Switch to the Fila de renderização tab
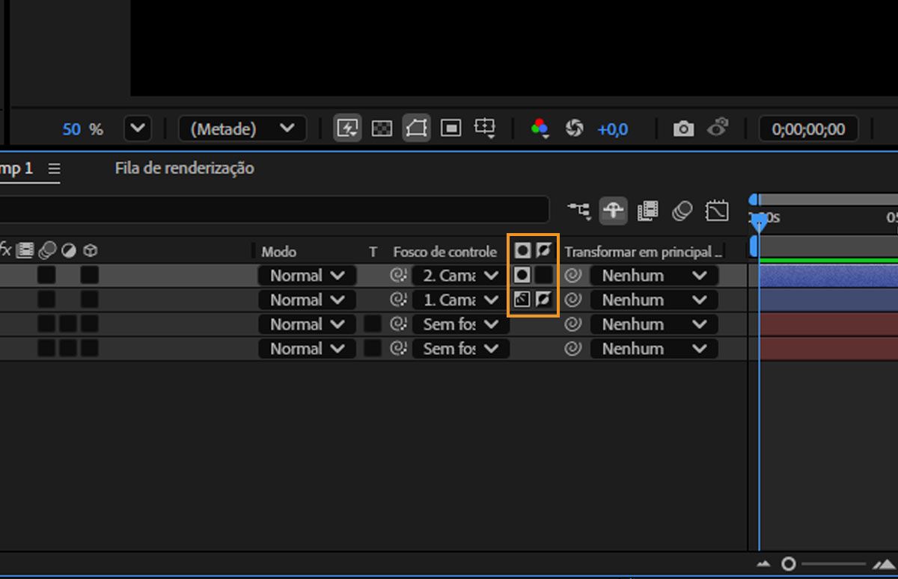This screenshot has height=579, width=898. coord(184,168)
